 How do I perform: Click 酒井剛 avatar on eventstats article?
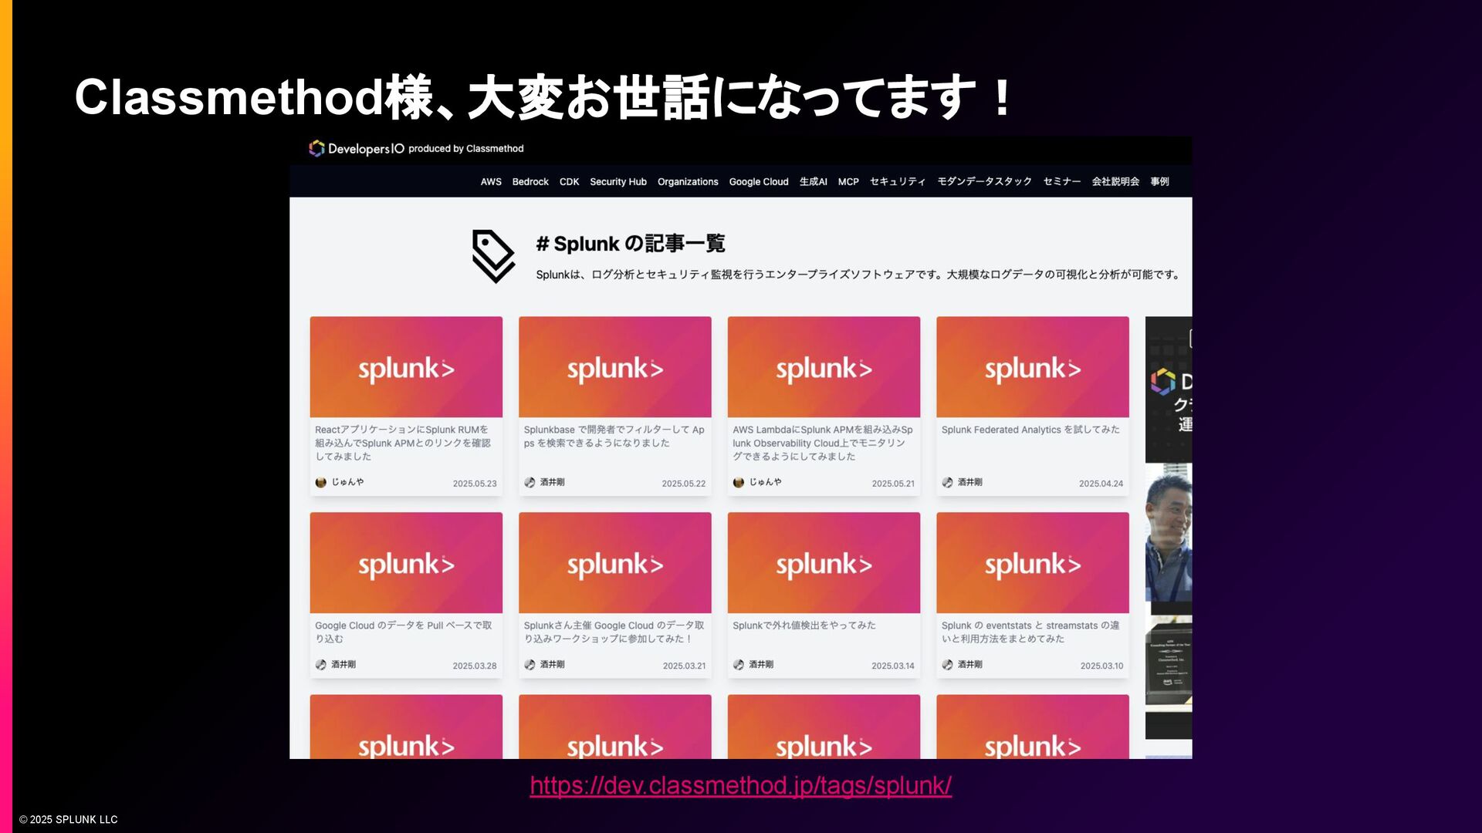point(947,664)
